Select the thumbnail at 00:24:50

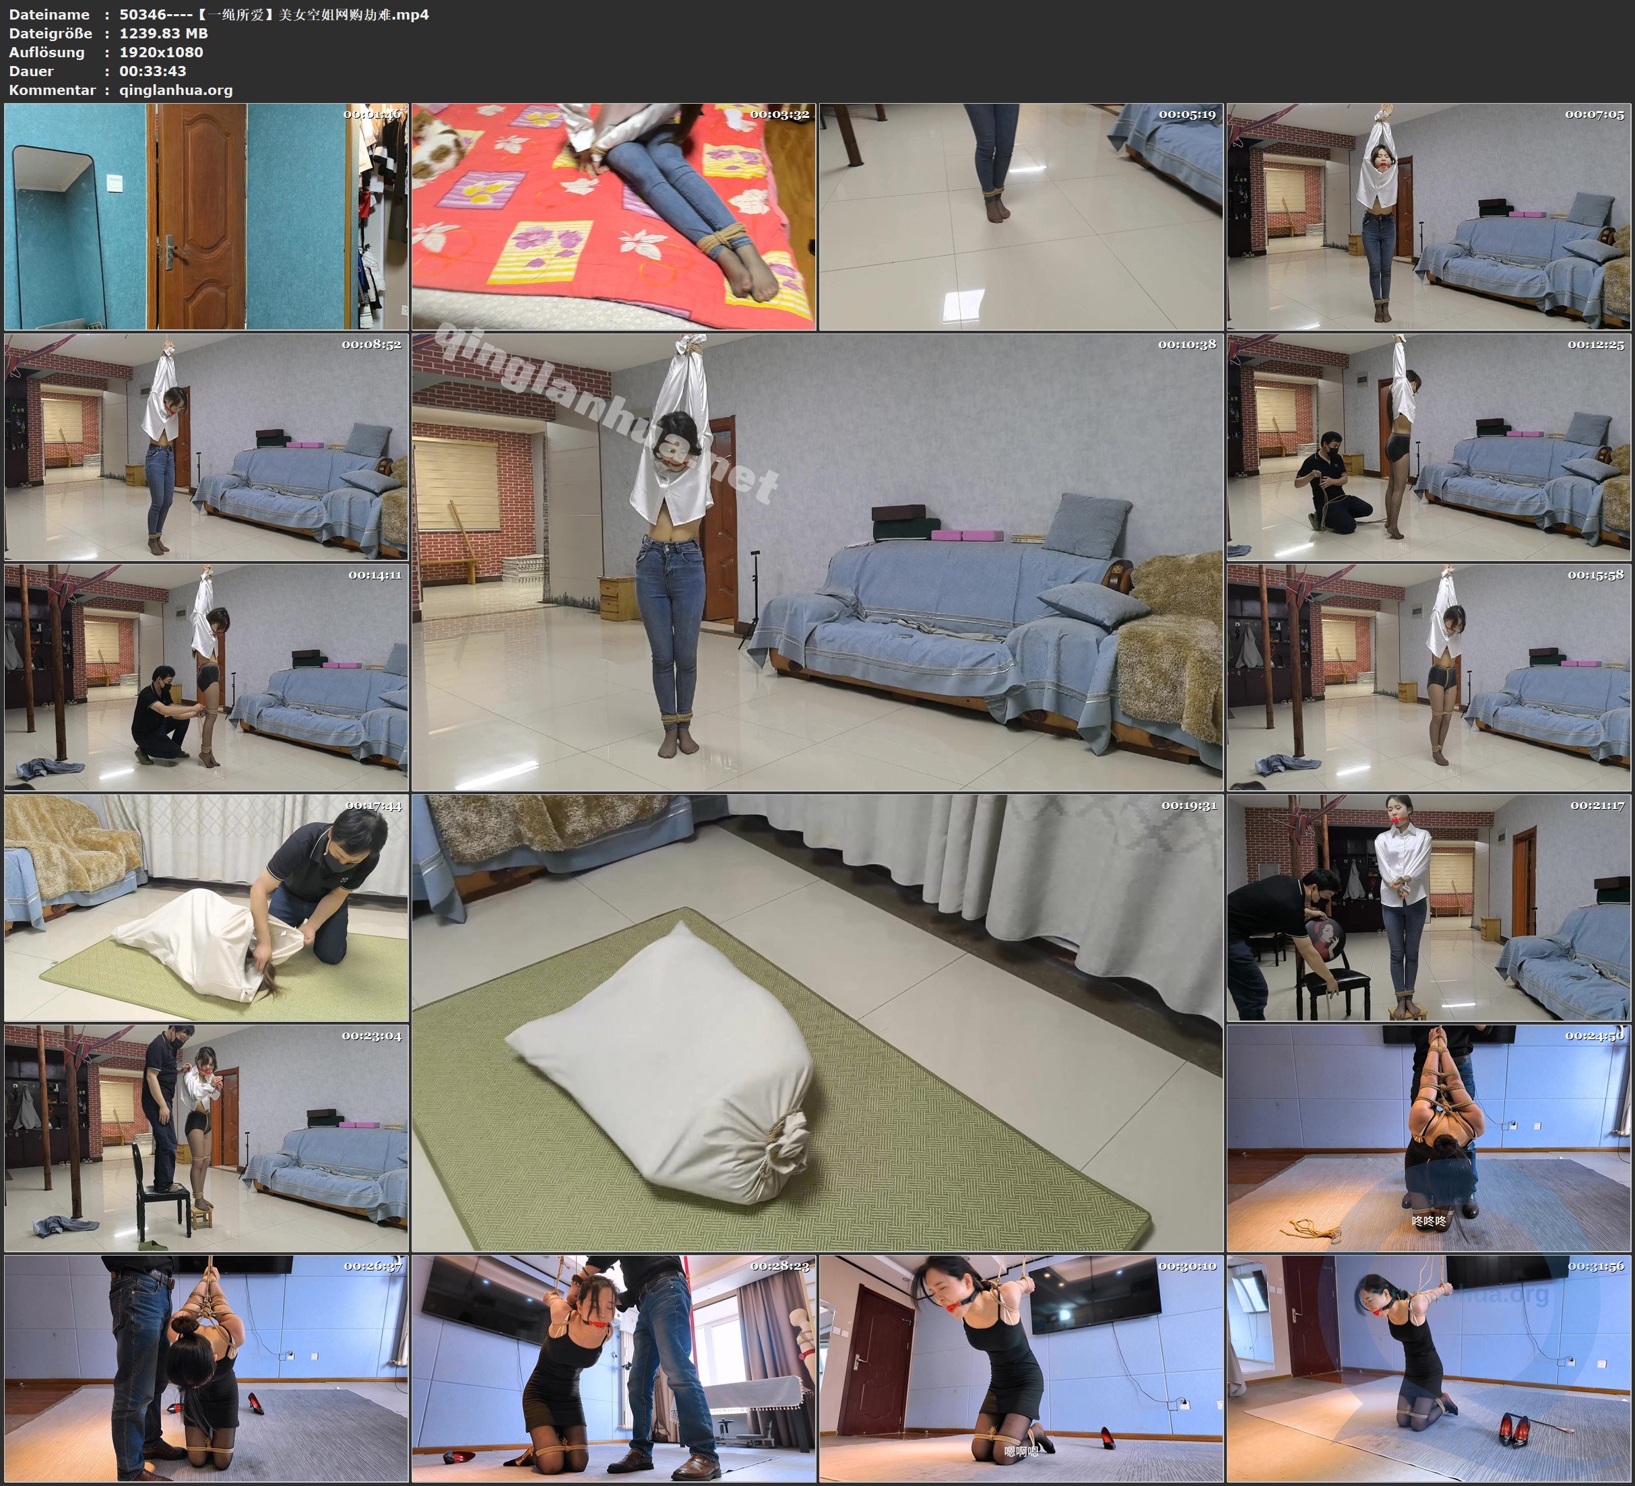(1428, 1138)
